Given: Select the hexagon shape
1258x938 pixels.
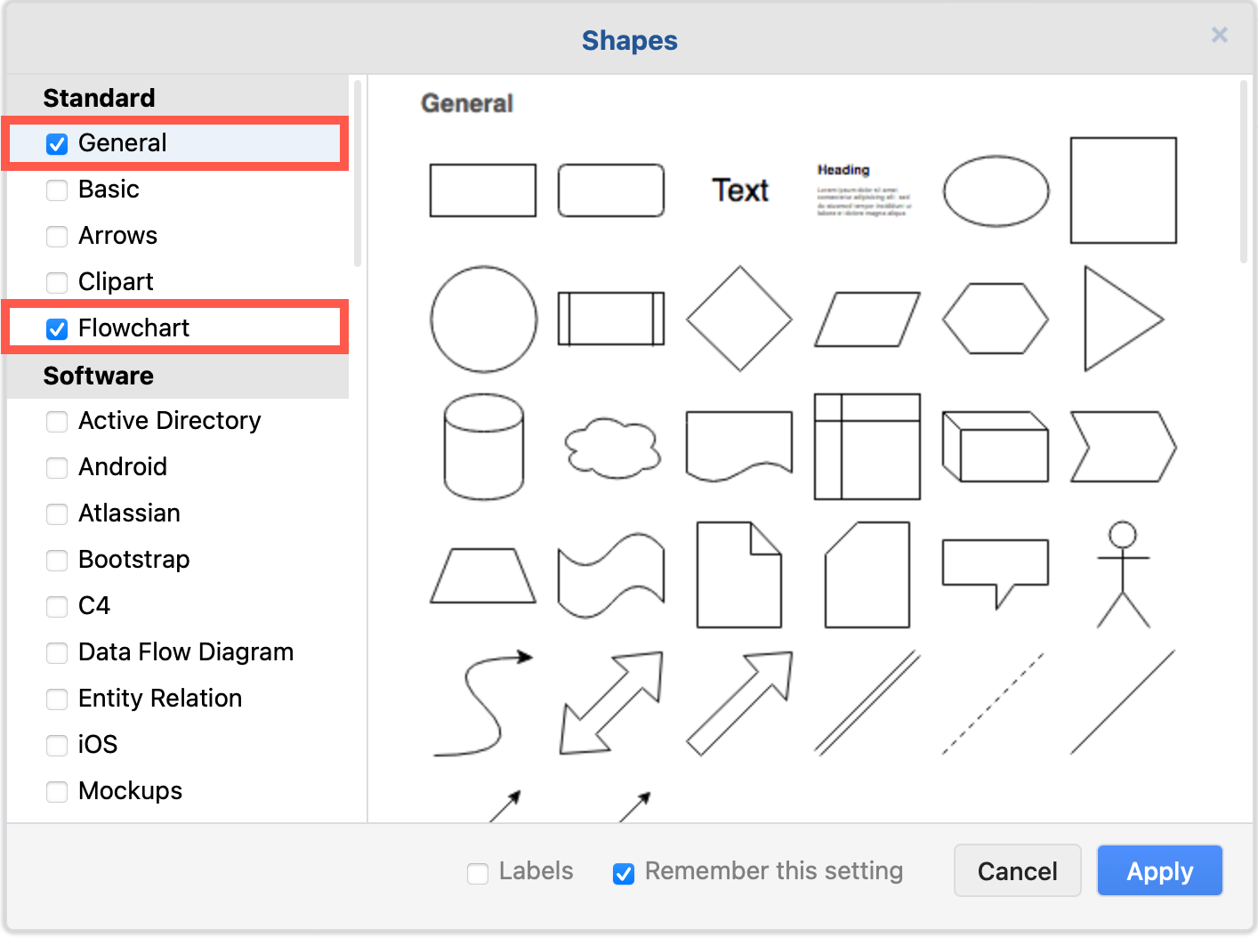Looking at the screenshot, I should tap(995, 319).
